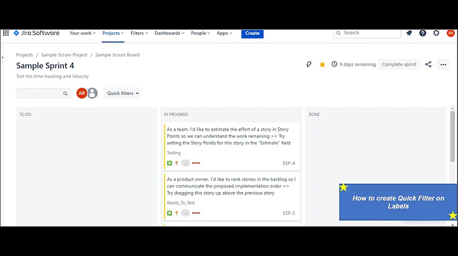458x256 pixels.
Task: Click the Ready_To_Test label on SSP-3
Action: click(x=181, y=203)
